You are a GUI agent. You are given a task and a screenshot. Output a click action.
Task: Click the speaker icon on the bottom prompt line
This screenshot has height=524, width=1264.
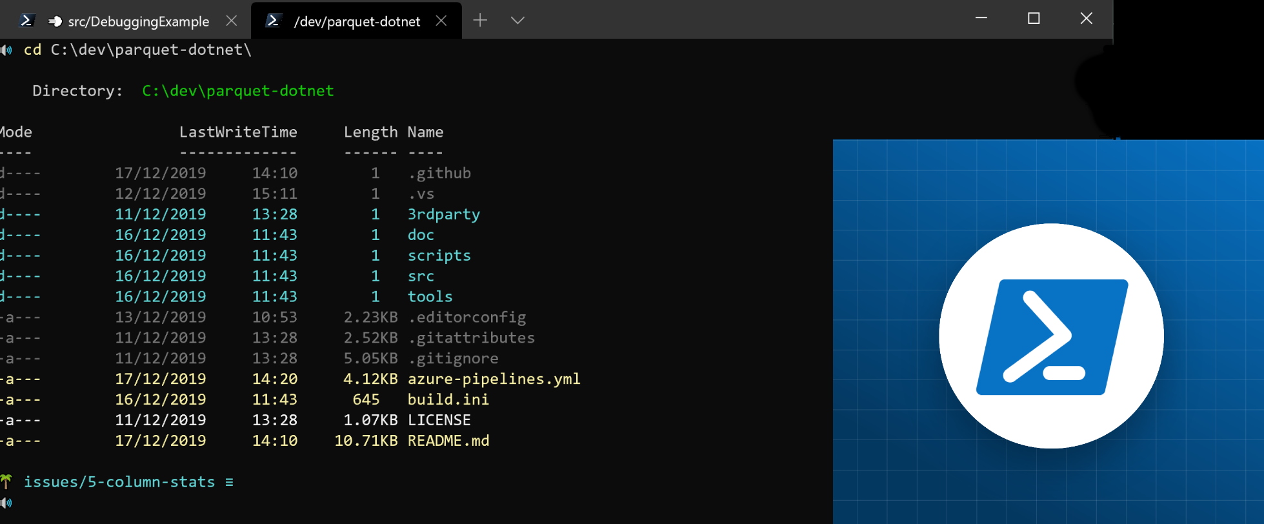[x=6, y=503]
